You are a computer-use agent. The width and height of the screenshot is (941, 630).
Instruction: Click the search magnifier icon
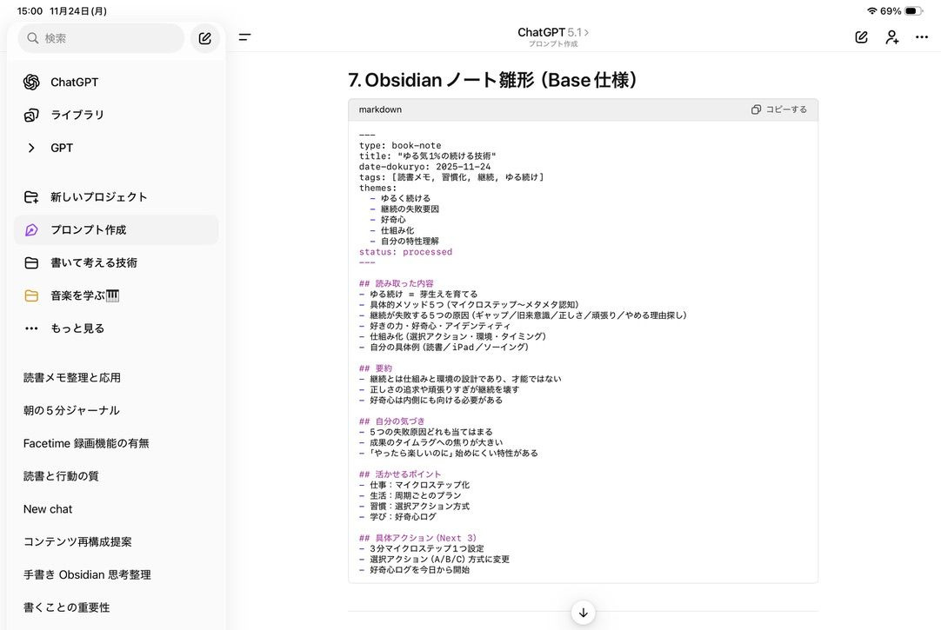[30, 37]
